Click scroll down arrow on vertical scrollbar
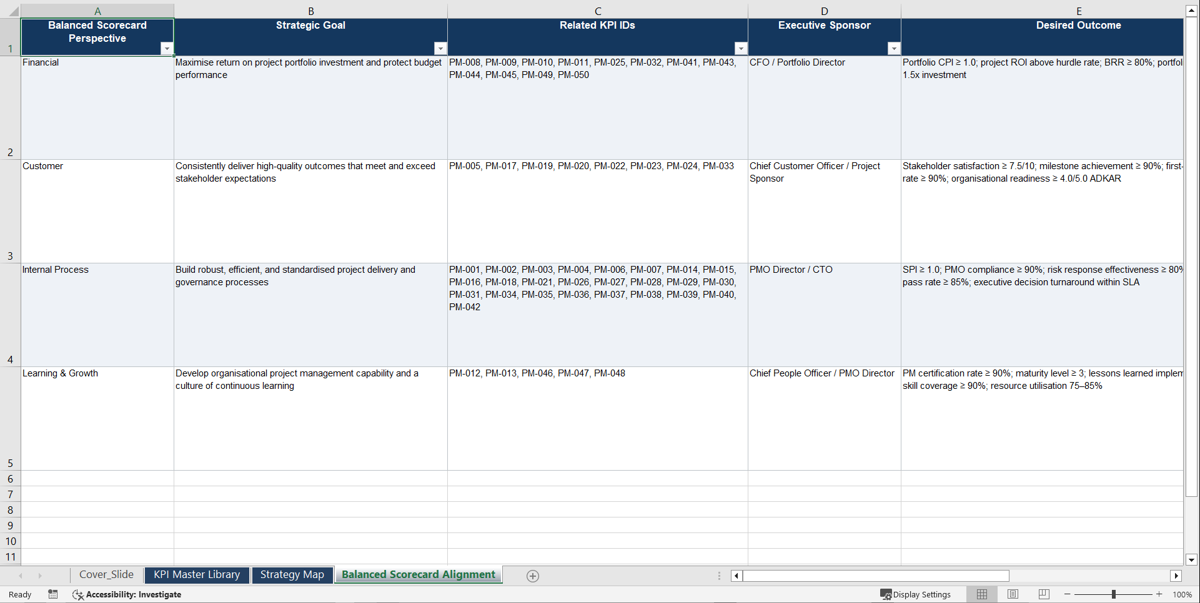 click(x=1191, y=560)
